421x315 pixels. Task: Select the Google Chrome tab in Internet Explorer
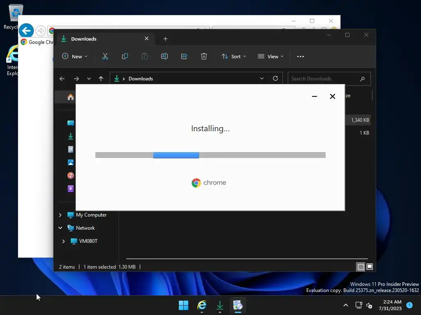(37, 42)
